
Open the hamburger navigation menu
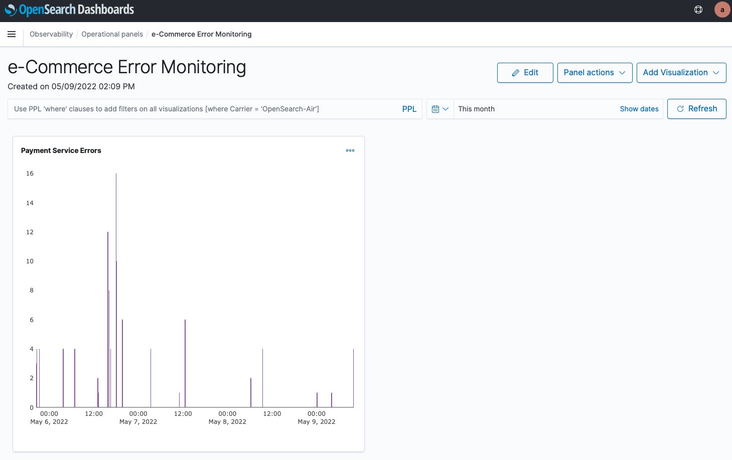[x=12, y=34]
